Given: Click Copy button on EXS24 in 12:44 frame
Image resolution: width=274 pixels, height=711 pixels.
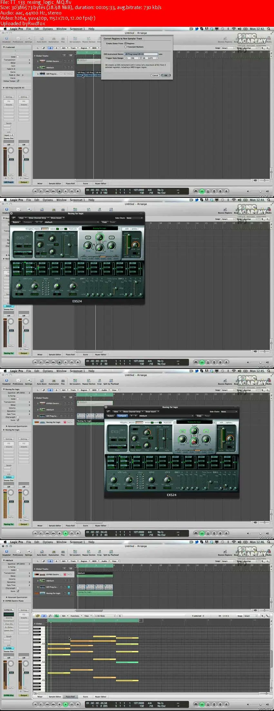Looking at the screenshot, I should tap(104, 222).
